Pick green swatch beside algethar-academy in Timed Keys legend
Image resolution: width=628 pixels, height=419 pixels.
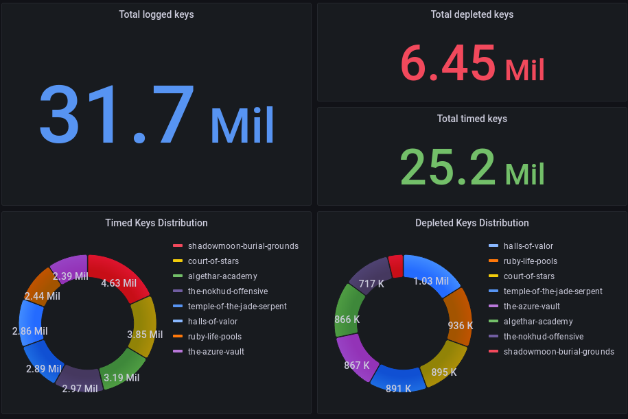coord(178,276)
